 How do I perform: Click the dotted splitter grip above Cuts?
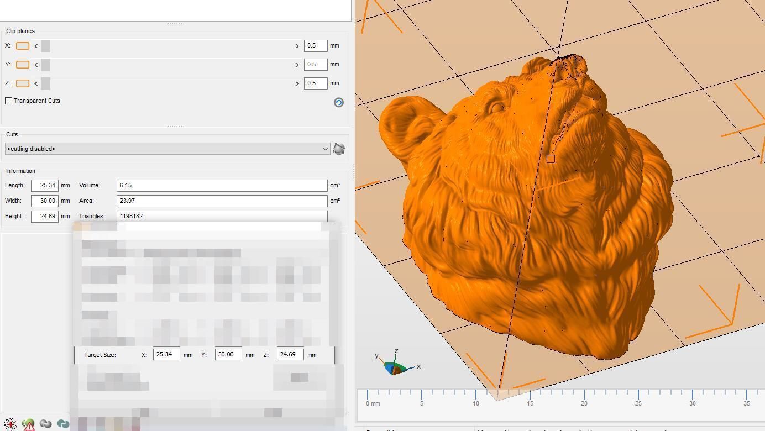click(x=175, y=127)
